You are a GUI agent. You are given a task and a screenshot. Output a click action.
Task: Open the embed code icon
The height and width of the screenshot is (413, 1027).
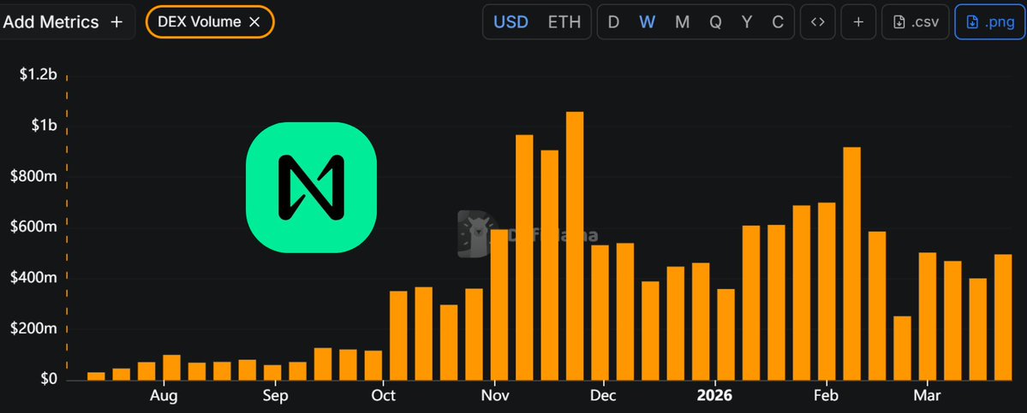818,22
